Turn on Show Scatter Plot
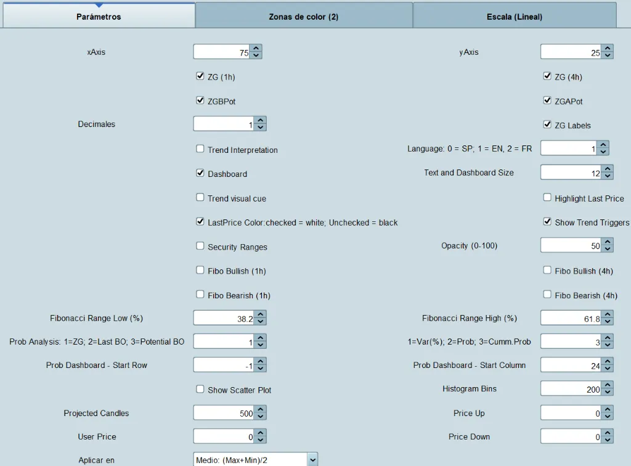 tap(200, 390)
